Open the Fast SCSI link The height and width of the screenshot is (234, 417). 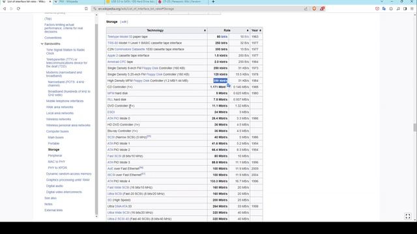click(115, 156)
